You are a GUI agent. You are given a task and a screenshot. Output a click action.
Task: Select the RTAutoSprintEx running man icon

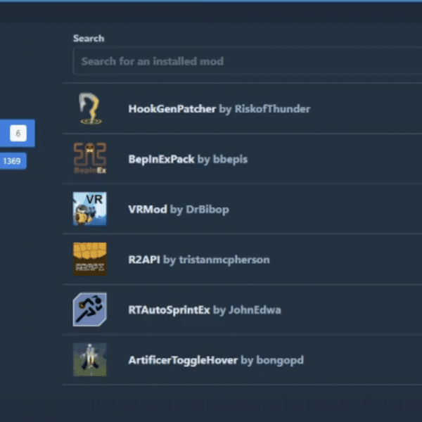90,309
